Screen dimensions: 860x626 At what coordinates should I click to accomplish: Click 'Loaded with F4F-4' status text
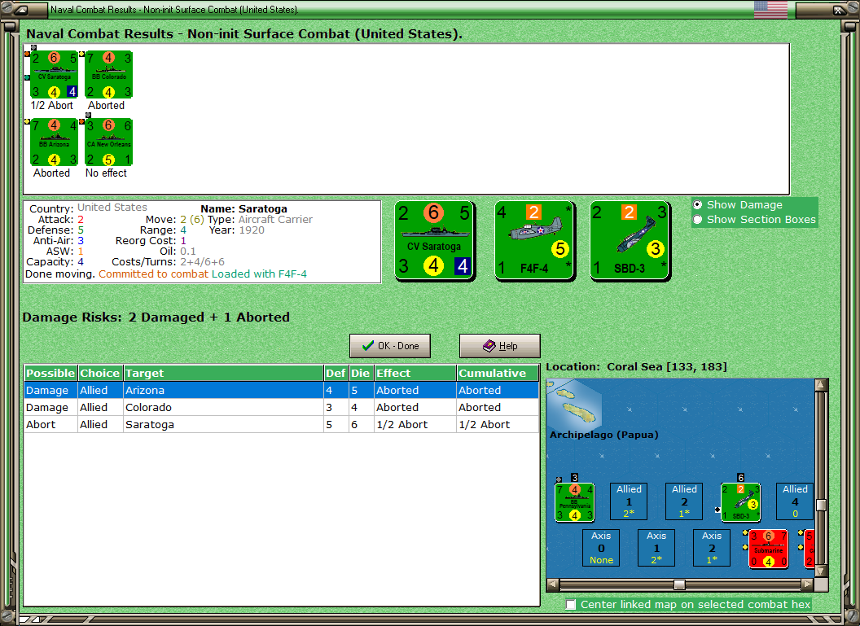point(260,274)
